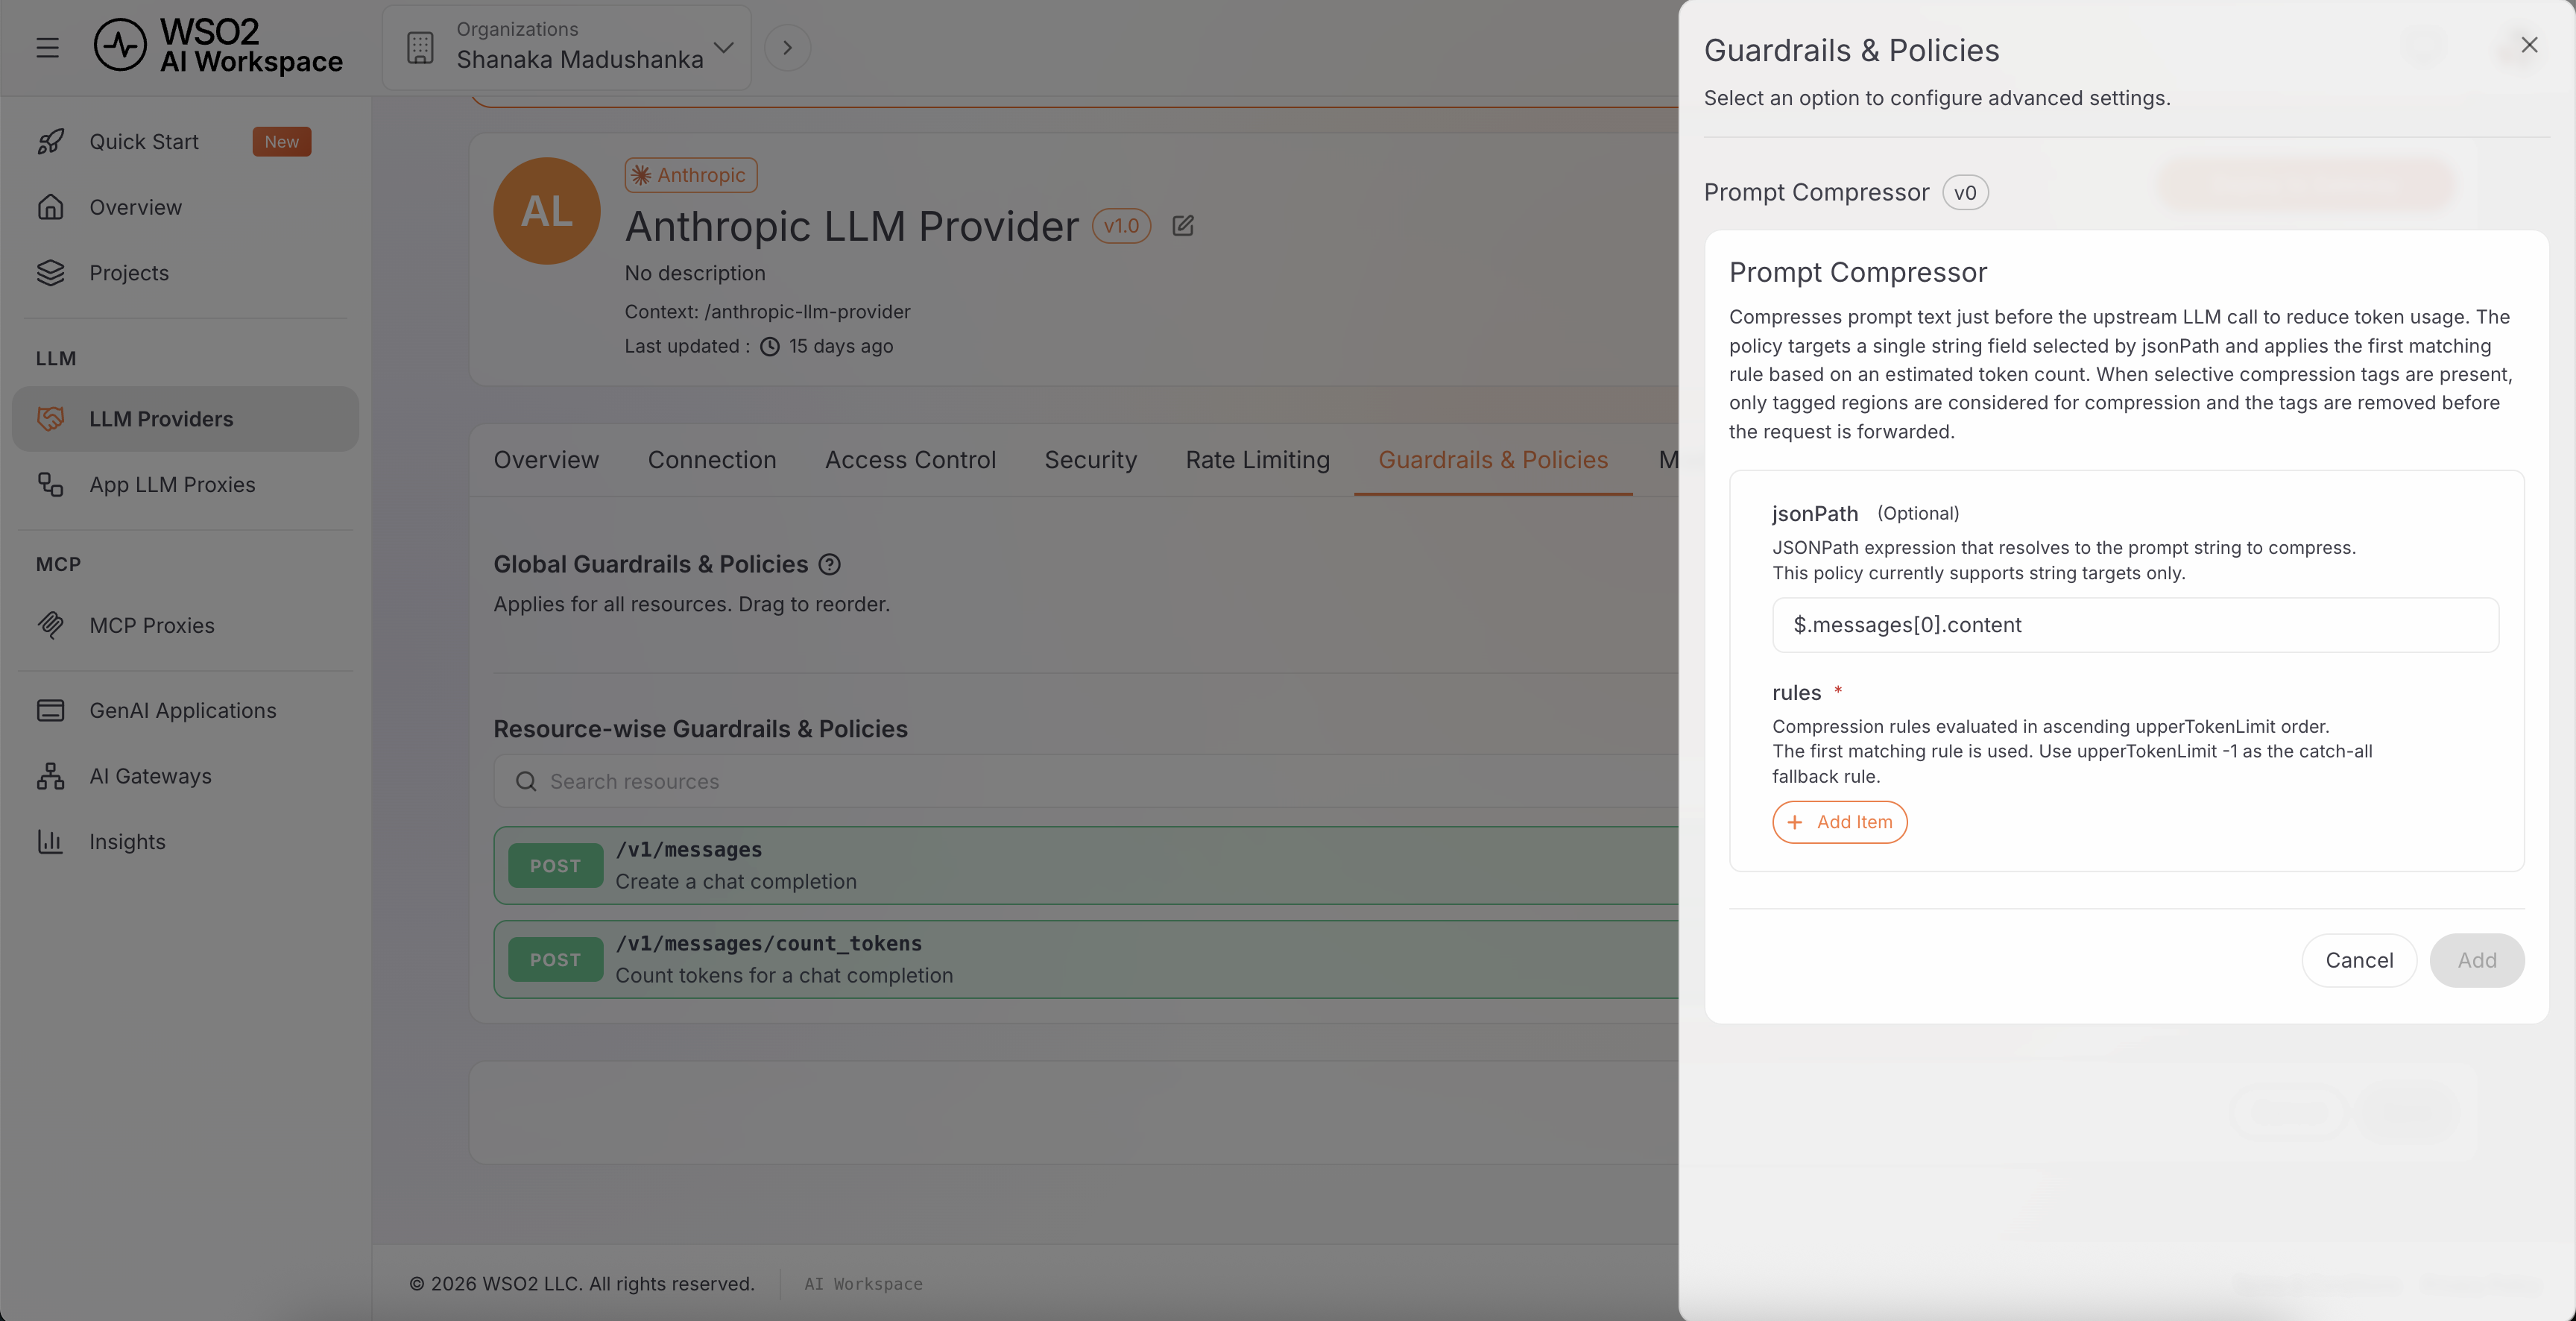Image resolution: width=2576 pixels, height=1321 pixels.
Task: Click the breadcrumb right-chevron button
Action: coord(787,47)
